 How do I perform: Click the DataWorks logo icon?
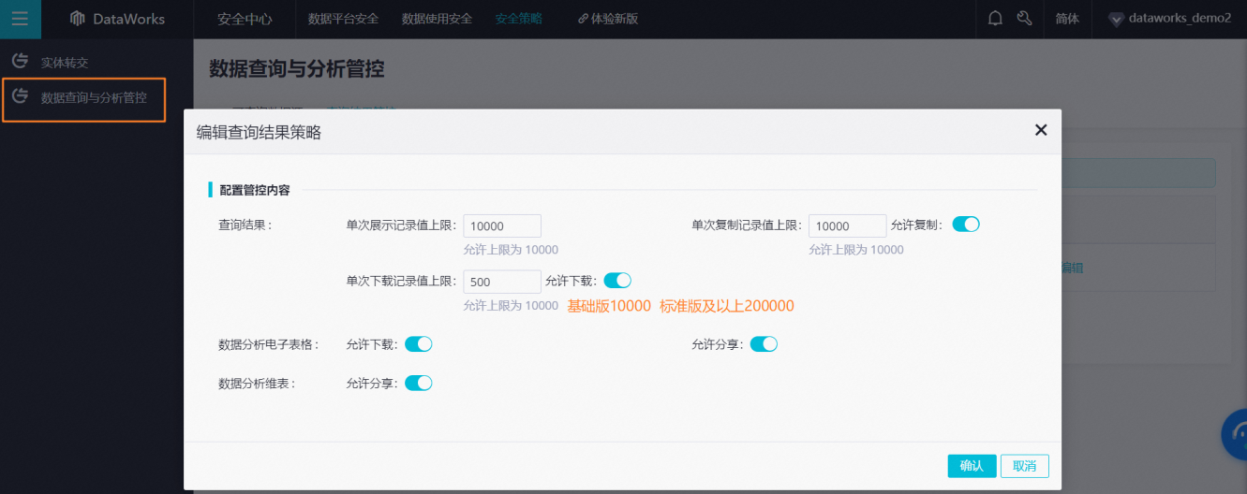tap(77, 19)
